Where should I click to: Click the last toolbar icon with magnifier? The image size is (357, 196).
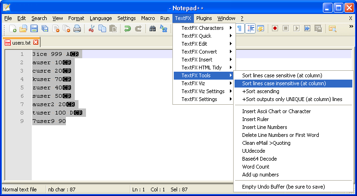point(333,28)
